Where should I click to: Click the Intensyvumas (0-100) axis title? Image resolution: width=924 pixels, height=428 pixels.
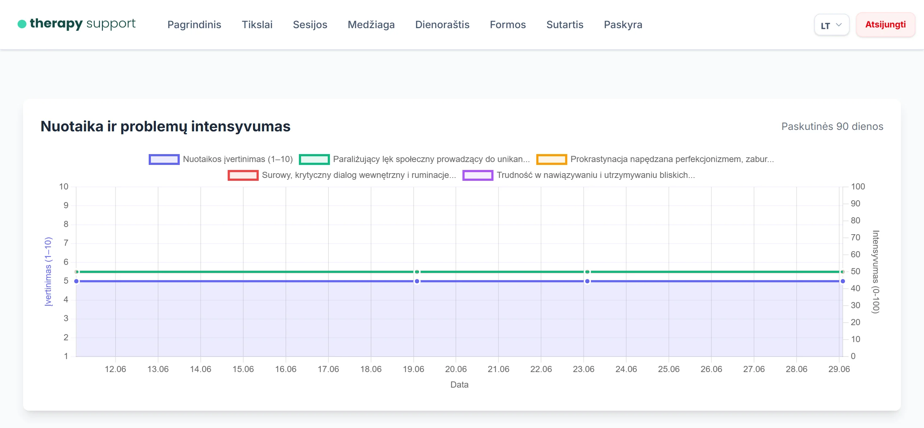click(876, 272)
